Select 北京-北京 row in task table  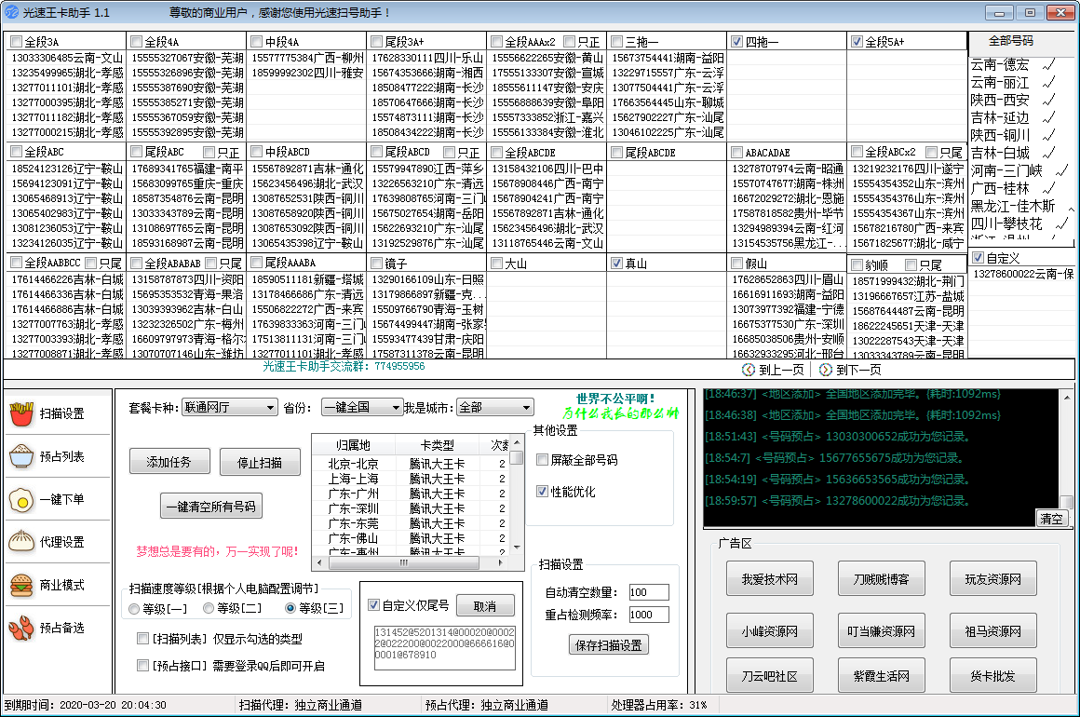coord(412,464)
